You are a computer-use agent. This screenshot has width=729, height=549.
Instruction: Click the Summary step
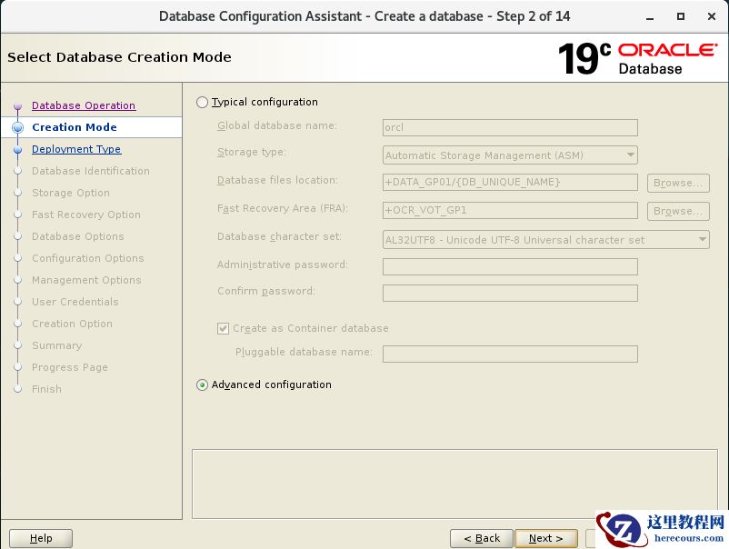click(56, 346)
